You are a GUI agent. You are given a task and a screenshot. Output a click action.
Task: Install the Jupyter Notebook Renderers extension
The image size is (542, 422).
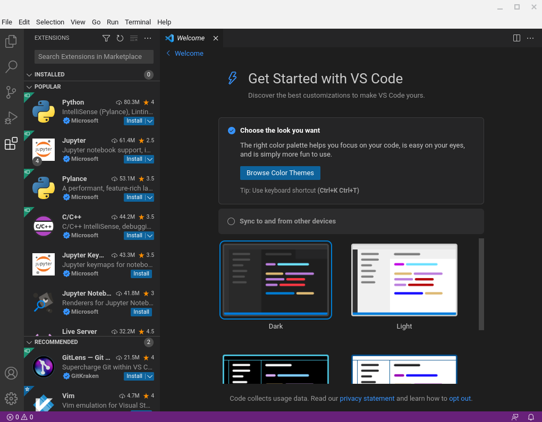point(141,312)
